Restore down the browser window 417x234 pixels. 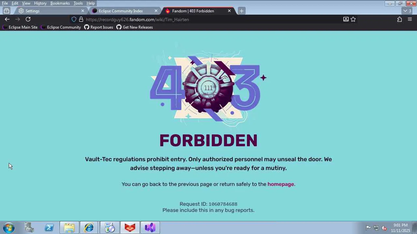[x=400, y=4]
